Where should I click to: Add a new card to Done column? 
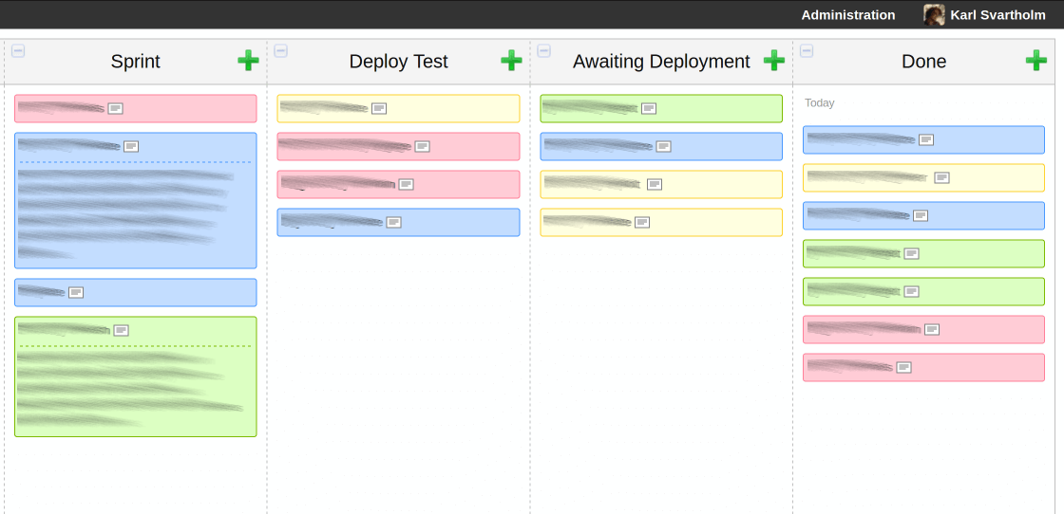[1036, 62]
